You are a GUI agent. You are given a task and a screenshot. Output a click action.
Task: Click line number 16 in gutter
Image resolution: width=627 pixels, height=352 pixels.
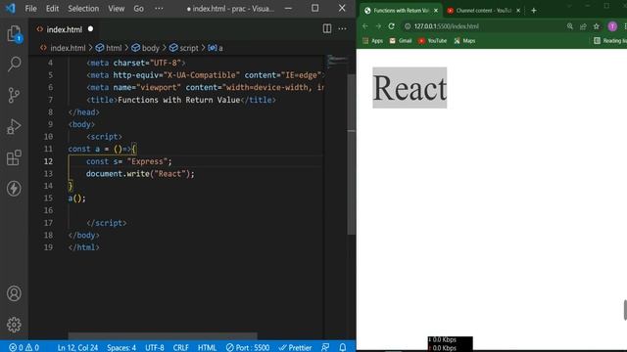(48, 210)
